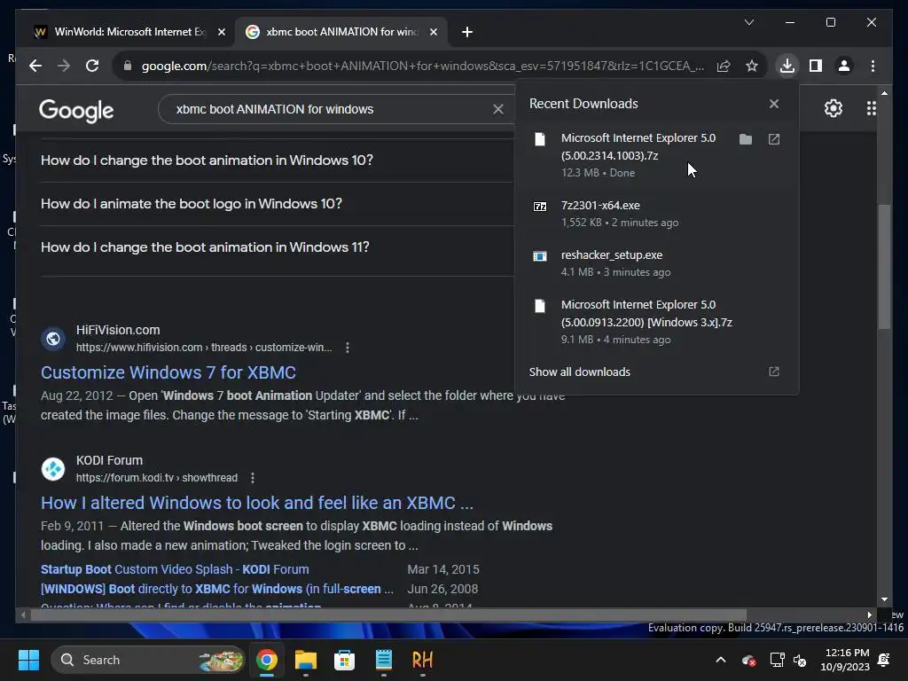The image size is (908, 681).
Task: Click the Google logo
Action: pos(76,110)
